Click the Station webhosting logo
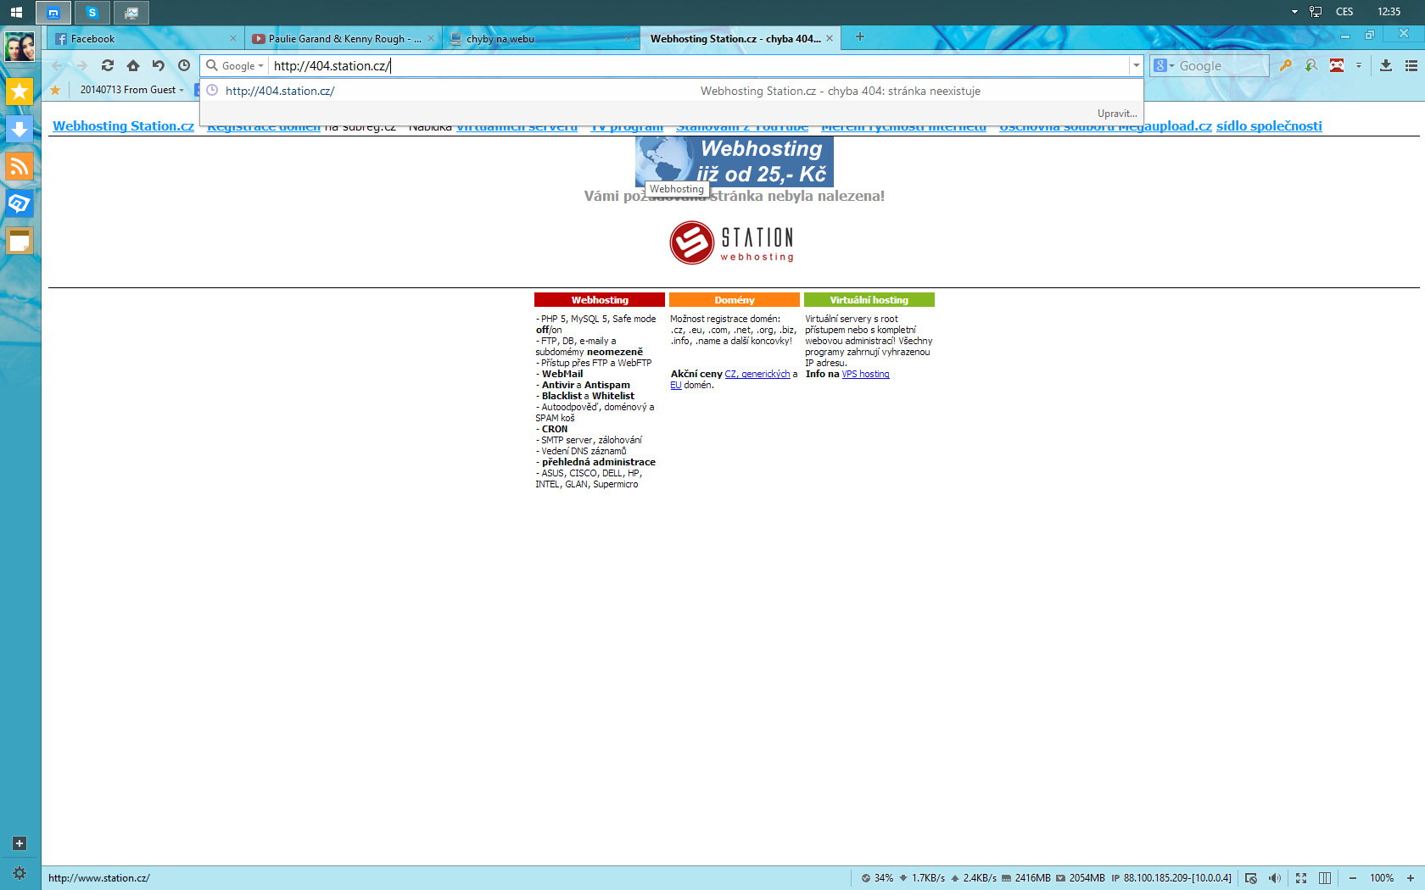Screen dimensions: 1425x890 pos(732,242)
